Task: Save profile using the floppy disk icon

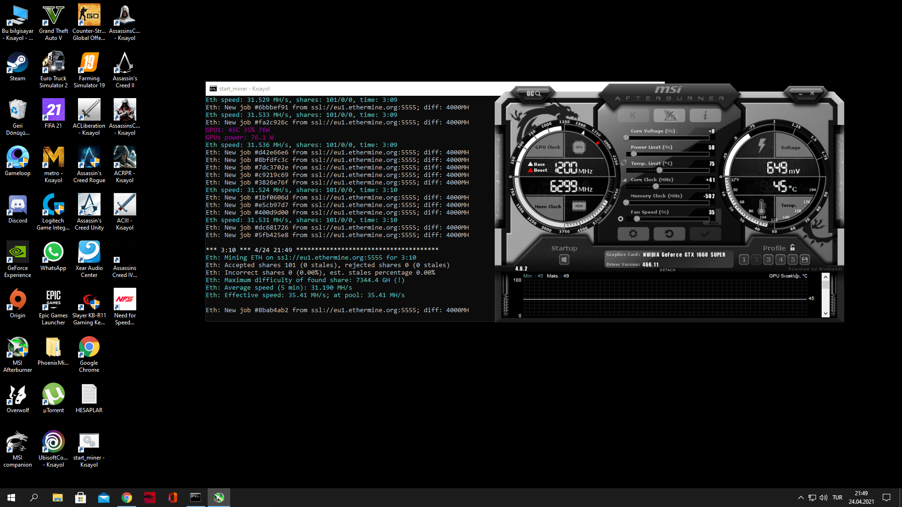Action: (805, 260)
